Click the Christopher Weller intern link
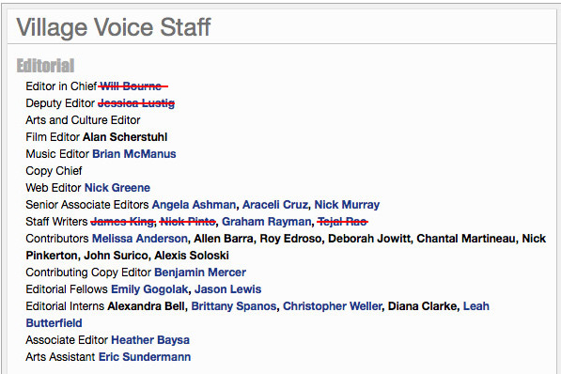561x374 pixels. click(x=333, y=306)
